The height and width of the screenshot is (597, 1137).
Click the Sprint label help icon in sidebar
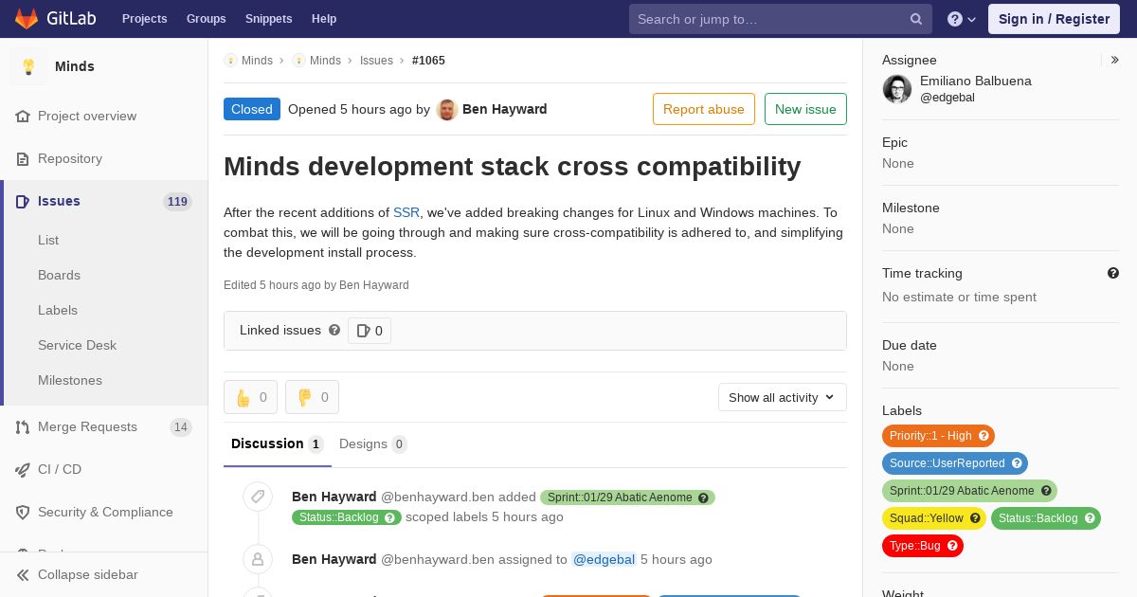pyautogui.click(x=1046, y=491)
